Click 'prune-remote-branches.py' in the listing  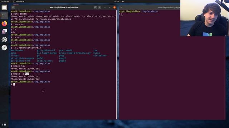75,53
